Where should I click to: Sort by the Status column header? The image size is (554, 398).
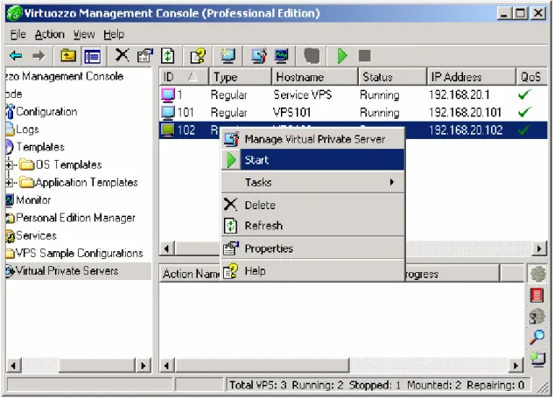tap(393, 77)
